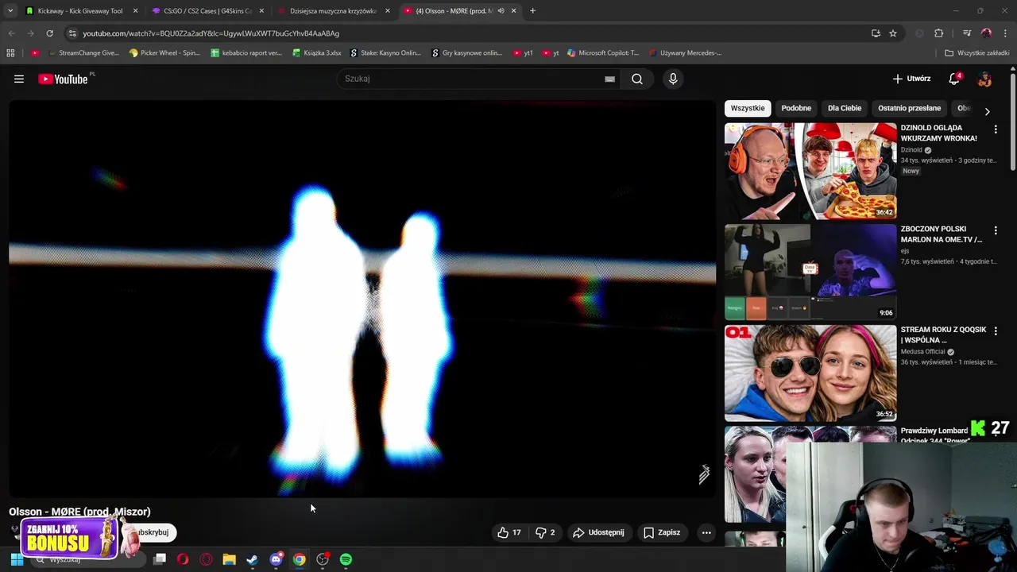This screenshot has height=572, width=1017.
Task: View site information icon in address bar
Action: pyautogui.click(x=72, y=33)
